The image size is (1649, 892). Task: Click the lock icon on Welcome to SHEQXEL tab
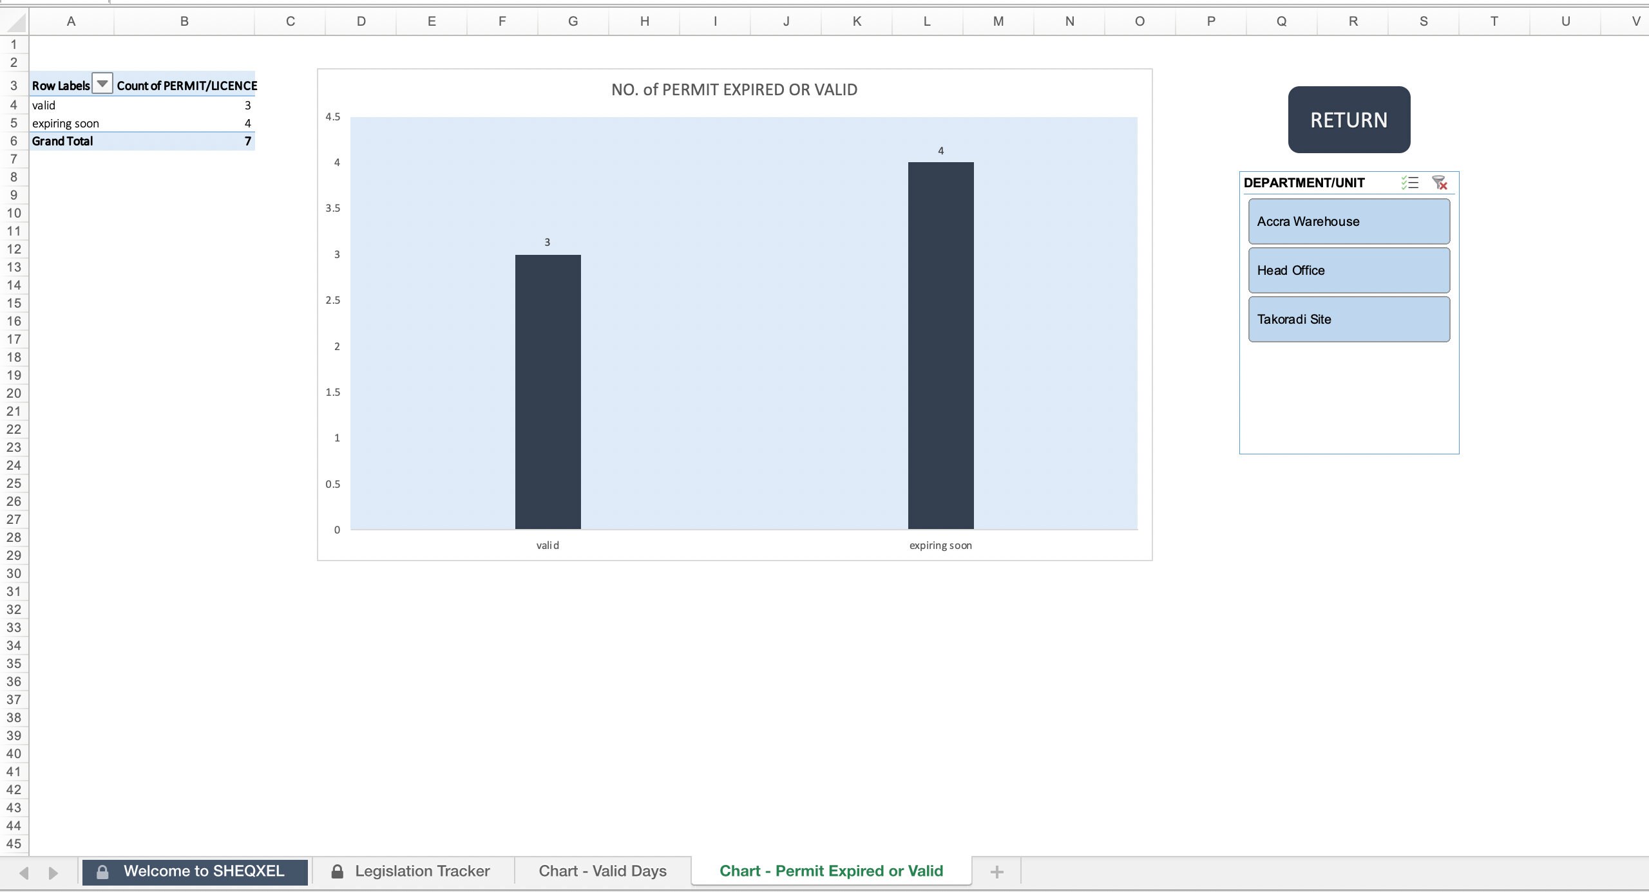(x=101, y=871)
